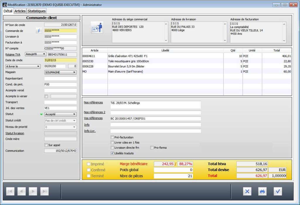Screen dimensions: 300x205
Task: Click the Jnl. des ventes VE1 field
Action: tap(60, 108)
